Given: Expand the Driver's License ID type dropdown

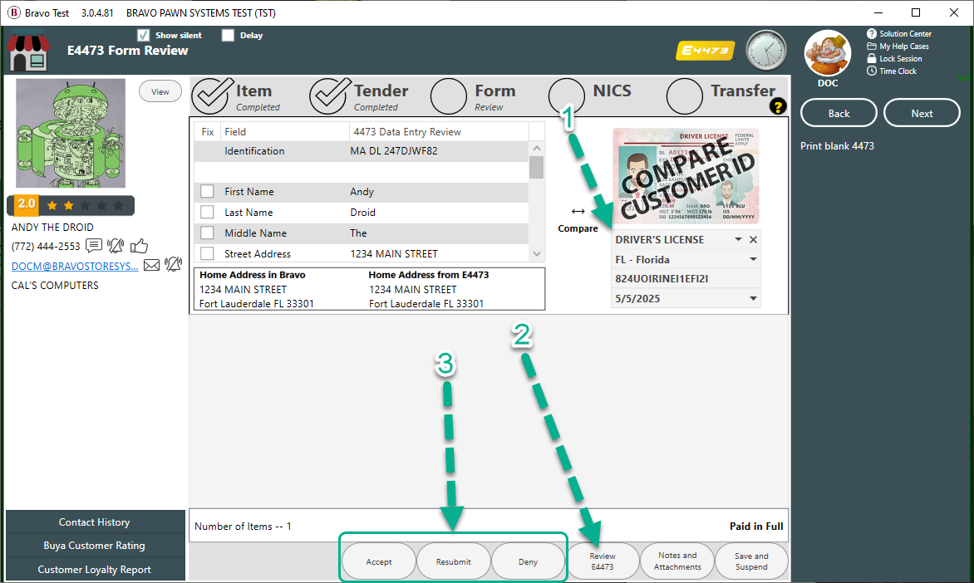Looking at the screenshot, I should 737,240.
